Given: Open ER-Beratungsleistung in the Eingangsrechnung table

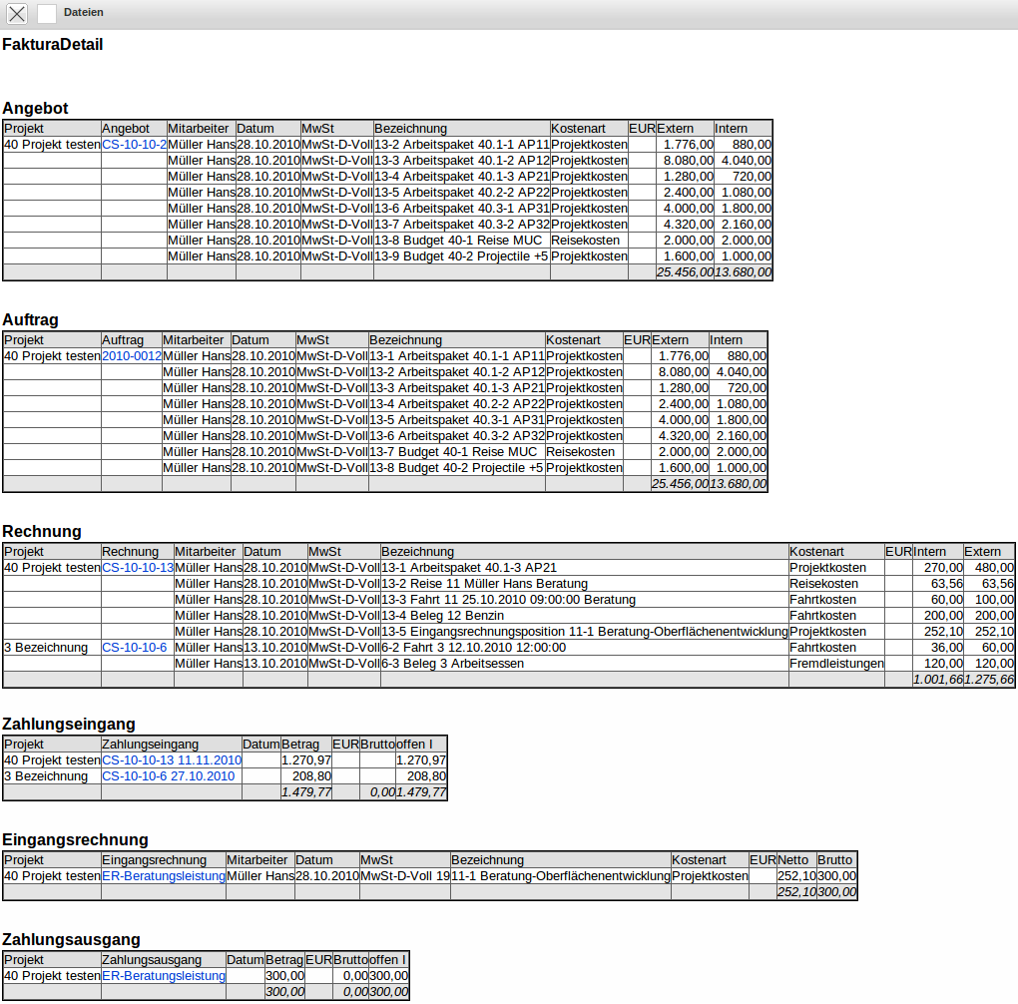Looking at the screenshot, I should coord(164,876).
